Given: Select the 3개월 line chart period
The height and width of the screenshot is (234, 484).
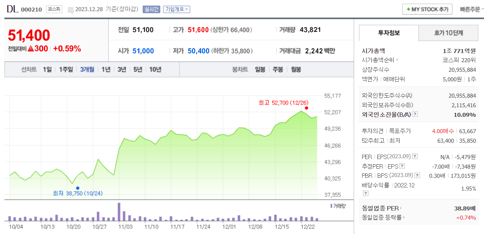Looking at the screenshot, I should 87,69.
